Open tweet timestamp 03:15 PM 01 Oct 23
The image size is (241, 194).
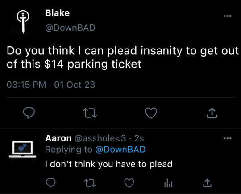click(51, 85)
